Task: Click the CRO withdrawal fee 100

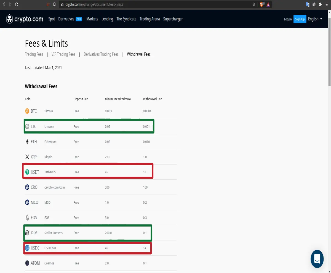Action: tap(145, 187)
